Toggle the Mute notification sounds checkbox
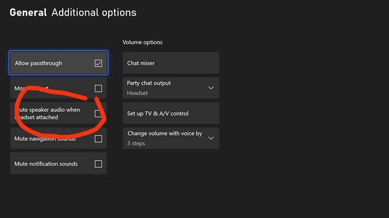389x218 pixels. coord(98,164)
